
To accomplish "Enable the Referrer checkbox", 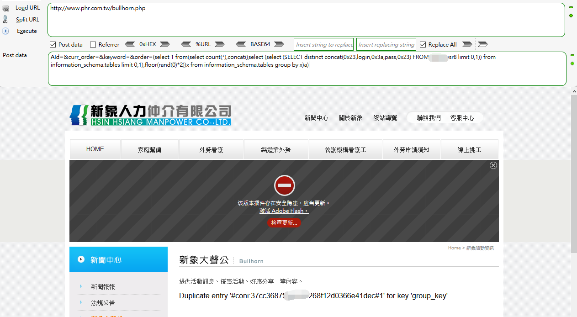I will point(93,45).
